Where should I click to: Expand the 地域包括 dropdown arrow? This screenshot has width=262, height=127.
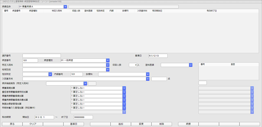click(x=108, y=70)
